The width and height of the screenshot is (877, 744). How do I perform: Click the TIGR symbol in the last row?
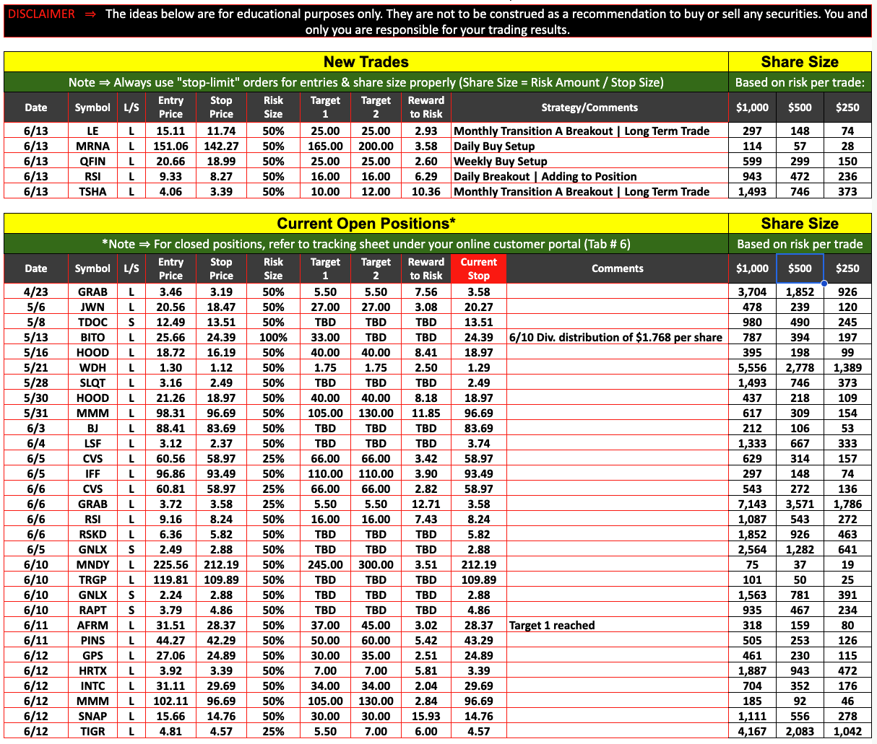pyautogui.click(x=92, y=731)
